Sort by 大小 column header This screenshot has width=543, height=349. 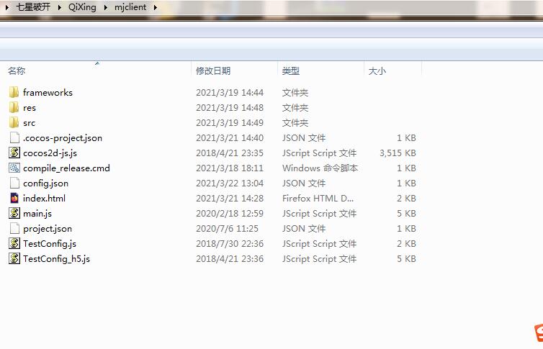(x=377, y=71)
